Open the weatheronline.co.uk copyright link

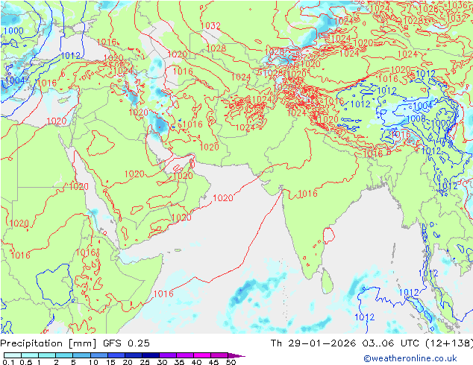pos(410,358)
